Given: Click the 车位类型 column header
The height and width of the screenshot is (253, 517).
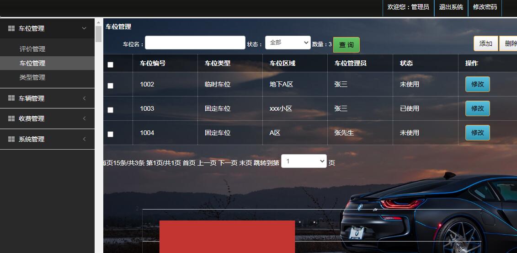Looking at the screenshot, I should pos(218,63).
